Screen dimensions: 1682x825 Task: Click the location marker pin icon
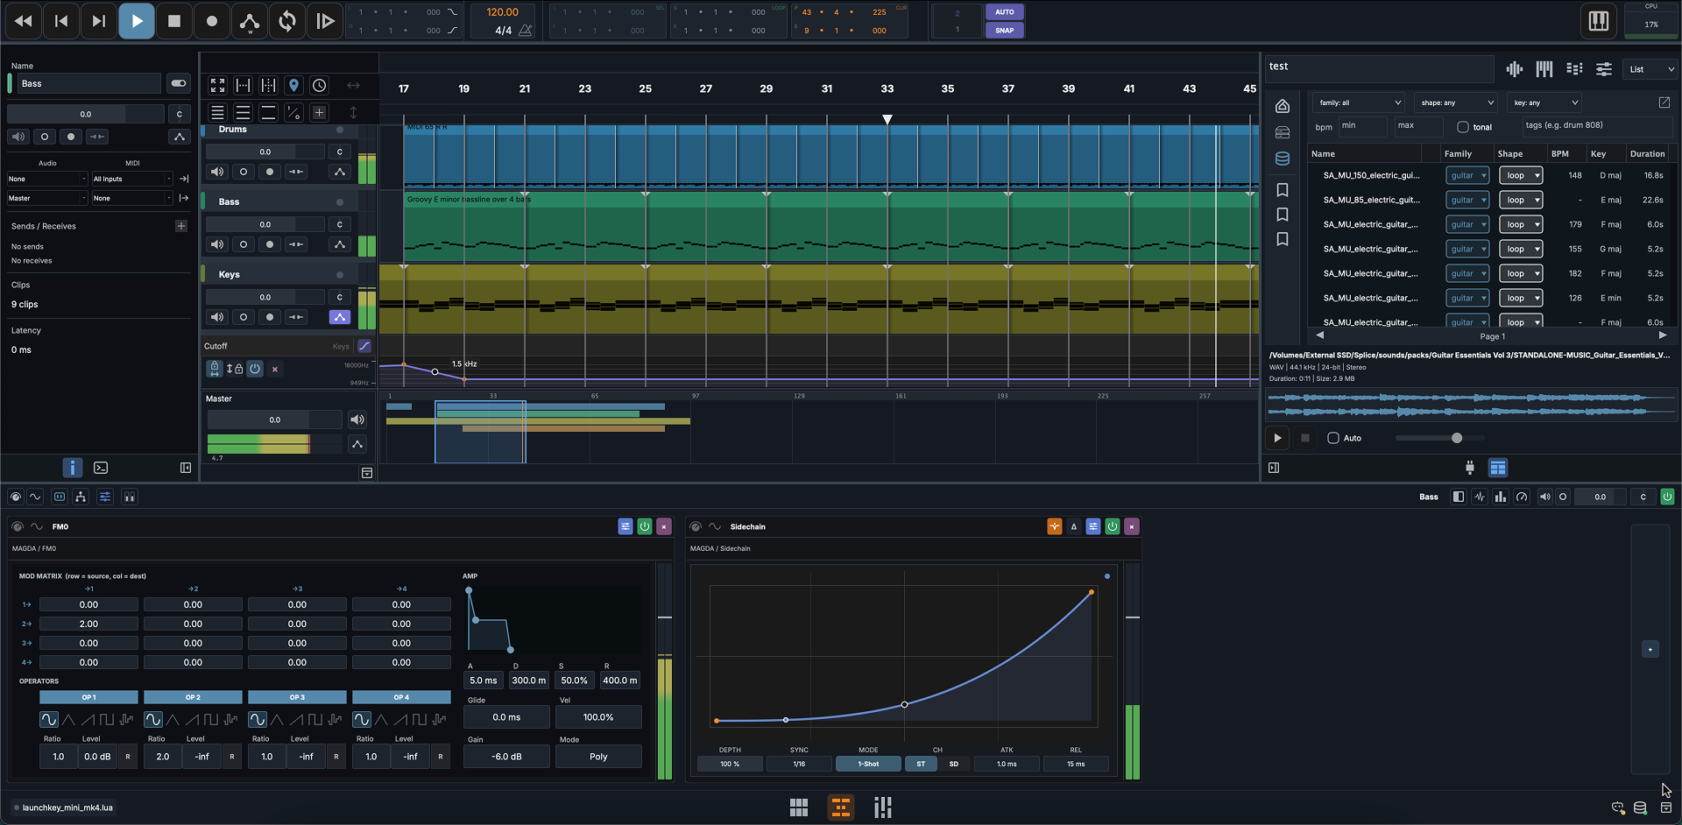pyautogui.click(x=293, y=85)
